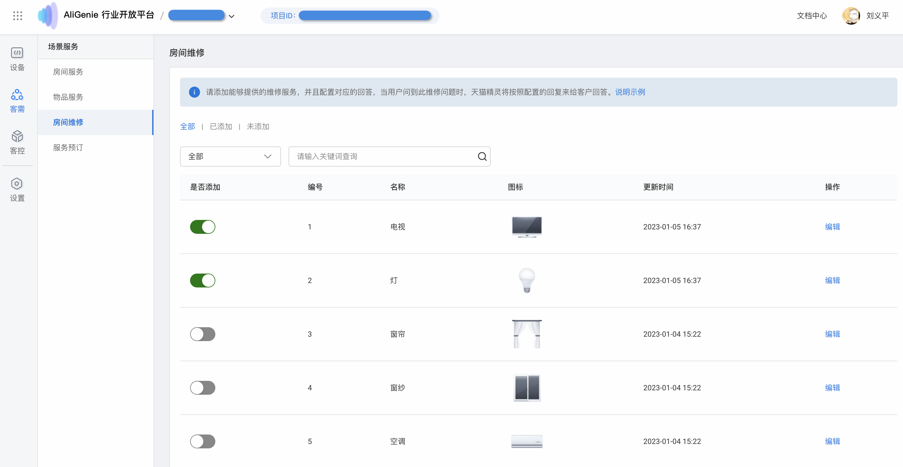Click 编辑 for the 灯 row
Screen dimensions: 903x467
pyautogui.click(x=832, y=281)
